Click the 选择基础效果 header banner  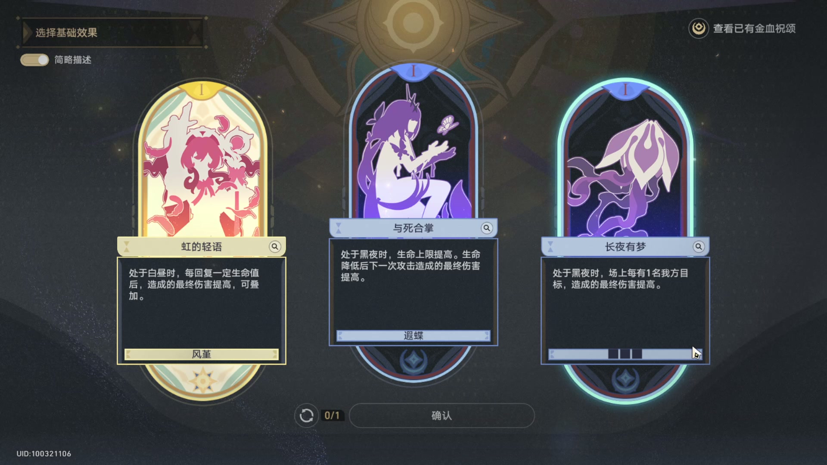(112, 32)
